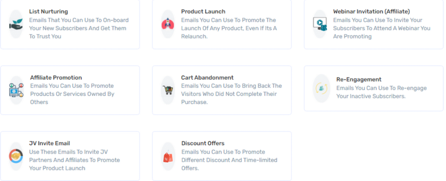Screen dimensions: 446x181
Task: Open the Product Launch heading
Action: tap(203, 12)
